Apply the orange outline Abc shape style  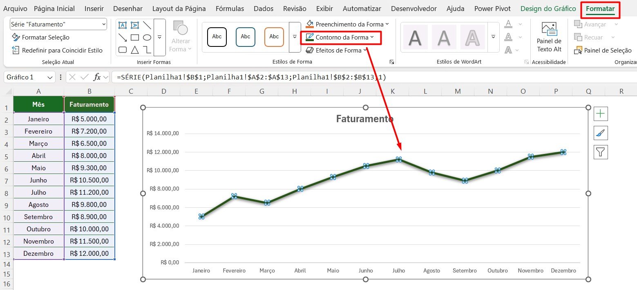pyautogui.click(x=274, y=37)
